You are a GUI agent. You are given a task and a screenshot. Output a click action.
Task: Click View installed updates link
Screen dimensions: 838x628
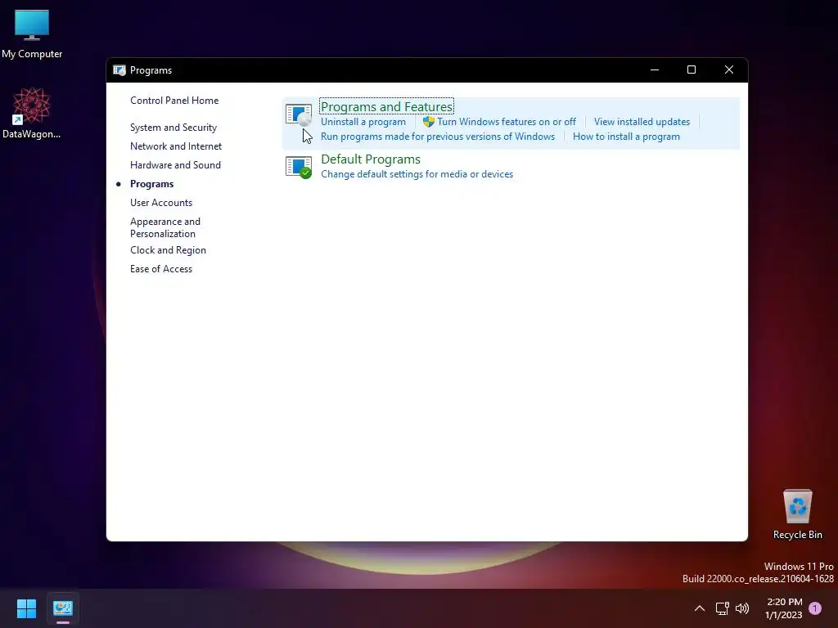(642, 122)
